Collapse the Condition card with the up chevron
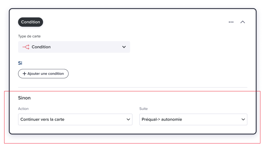Image resolution: width=265 pixels, height=149 pixels. click(x=242, y=22)
